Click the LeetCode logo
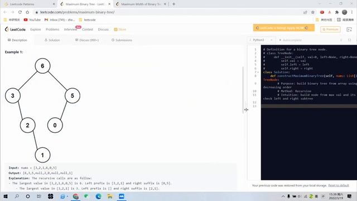The width and height of the screenshot is (357, 201). click(15, 30)
